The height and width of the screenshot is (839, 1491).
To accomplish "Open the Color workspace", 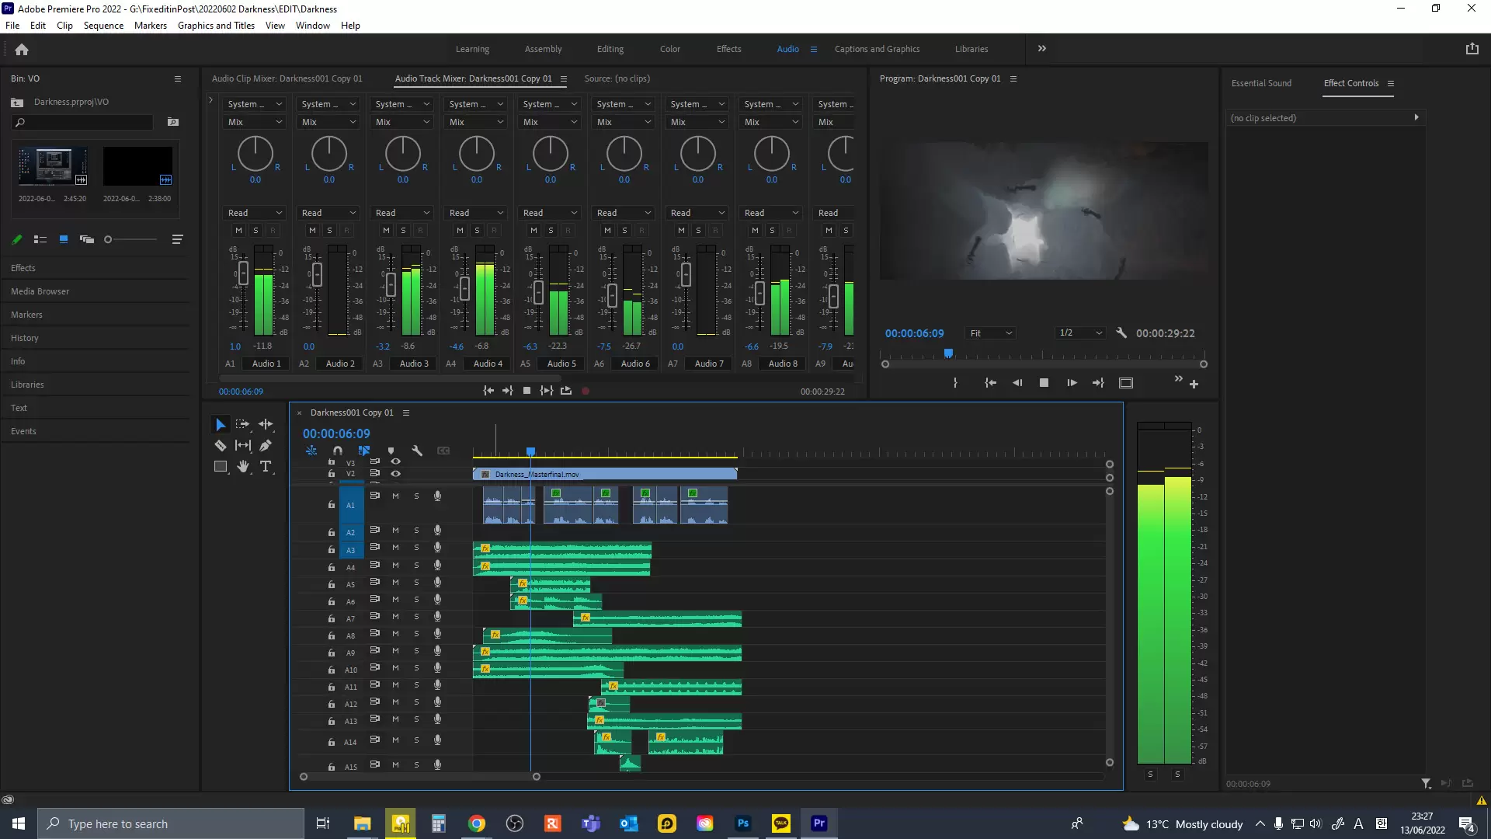I will click(x=669, y=49).
